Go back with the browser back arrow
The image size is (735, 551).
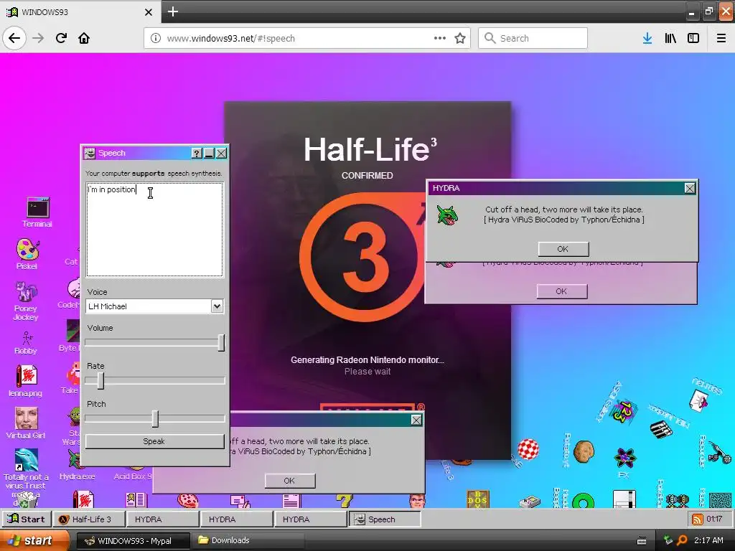[x=14, y=38]
